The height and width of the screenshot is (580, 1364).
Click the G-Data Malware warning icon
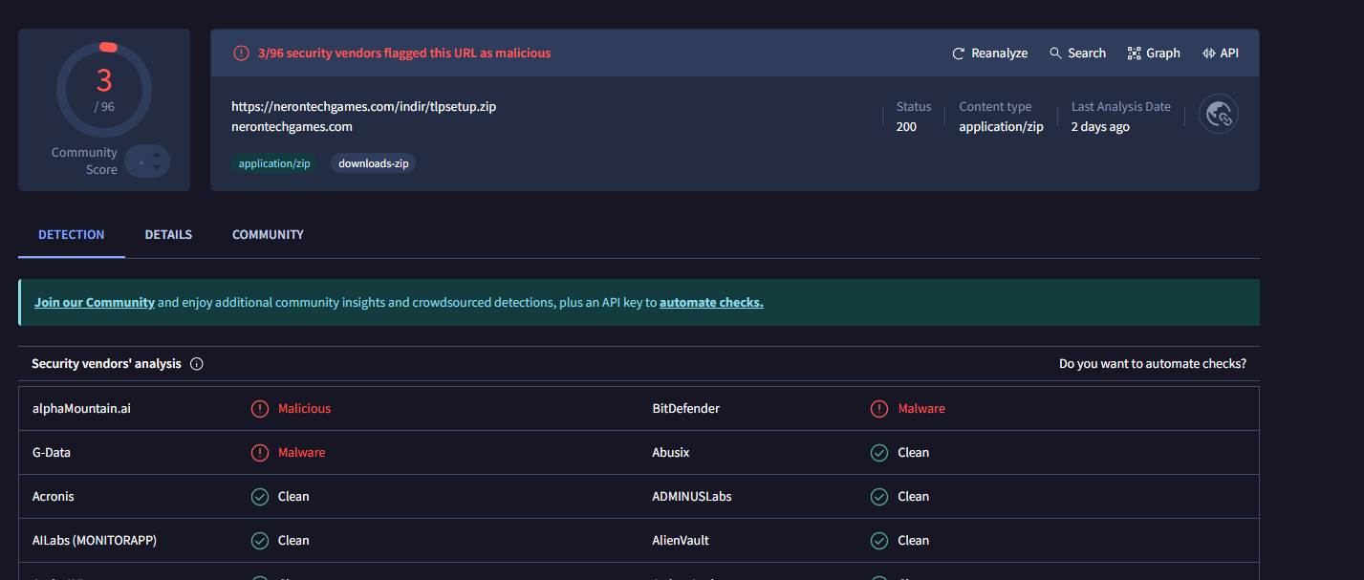(260, 453)
